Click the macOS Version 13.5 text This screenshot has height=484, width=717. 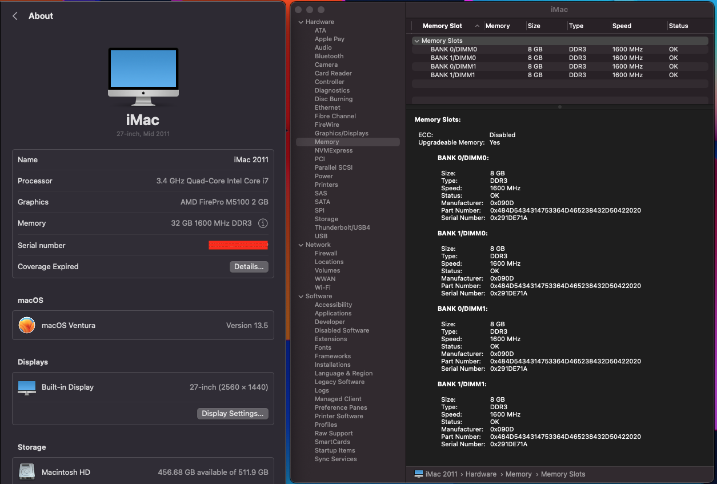247,326
